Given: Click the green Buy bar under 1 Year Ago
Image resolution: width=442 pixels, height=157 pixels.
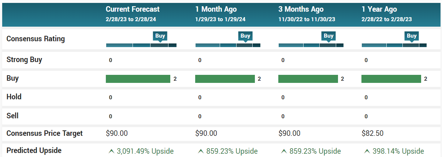Looking at the screenshot, I should 391,79.
